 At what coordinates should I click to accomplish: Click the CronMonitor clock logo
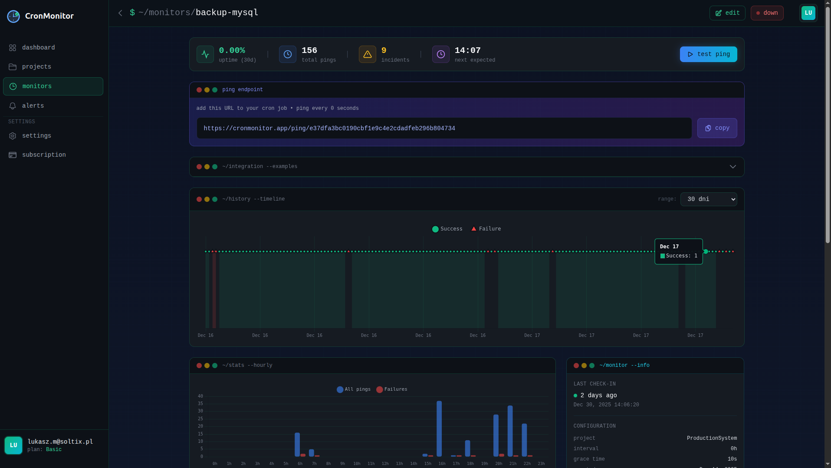(x=13, y=16)
